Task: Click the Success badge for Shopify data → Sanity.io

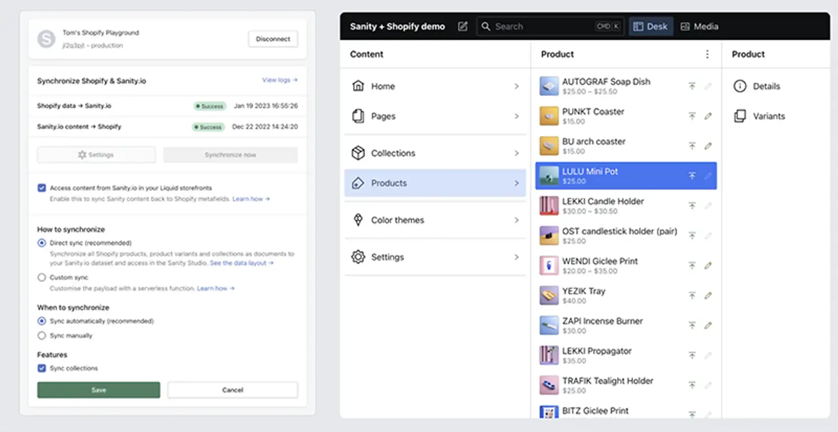Action: coord(210,106)
